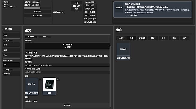The image size is (196, 109).
Task: Click 注入可读 Paper debug button
Action: 90,19
